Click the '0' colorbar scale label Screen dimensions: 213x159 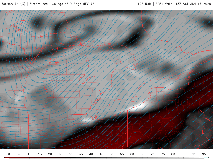point(9,154)
